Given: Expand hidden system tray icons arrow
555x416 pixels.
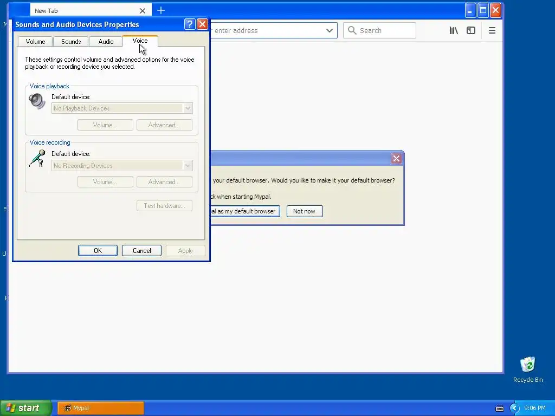Looking at the screenshot, I should [x=514, y=408].
